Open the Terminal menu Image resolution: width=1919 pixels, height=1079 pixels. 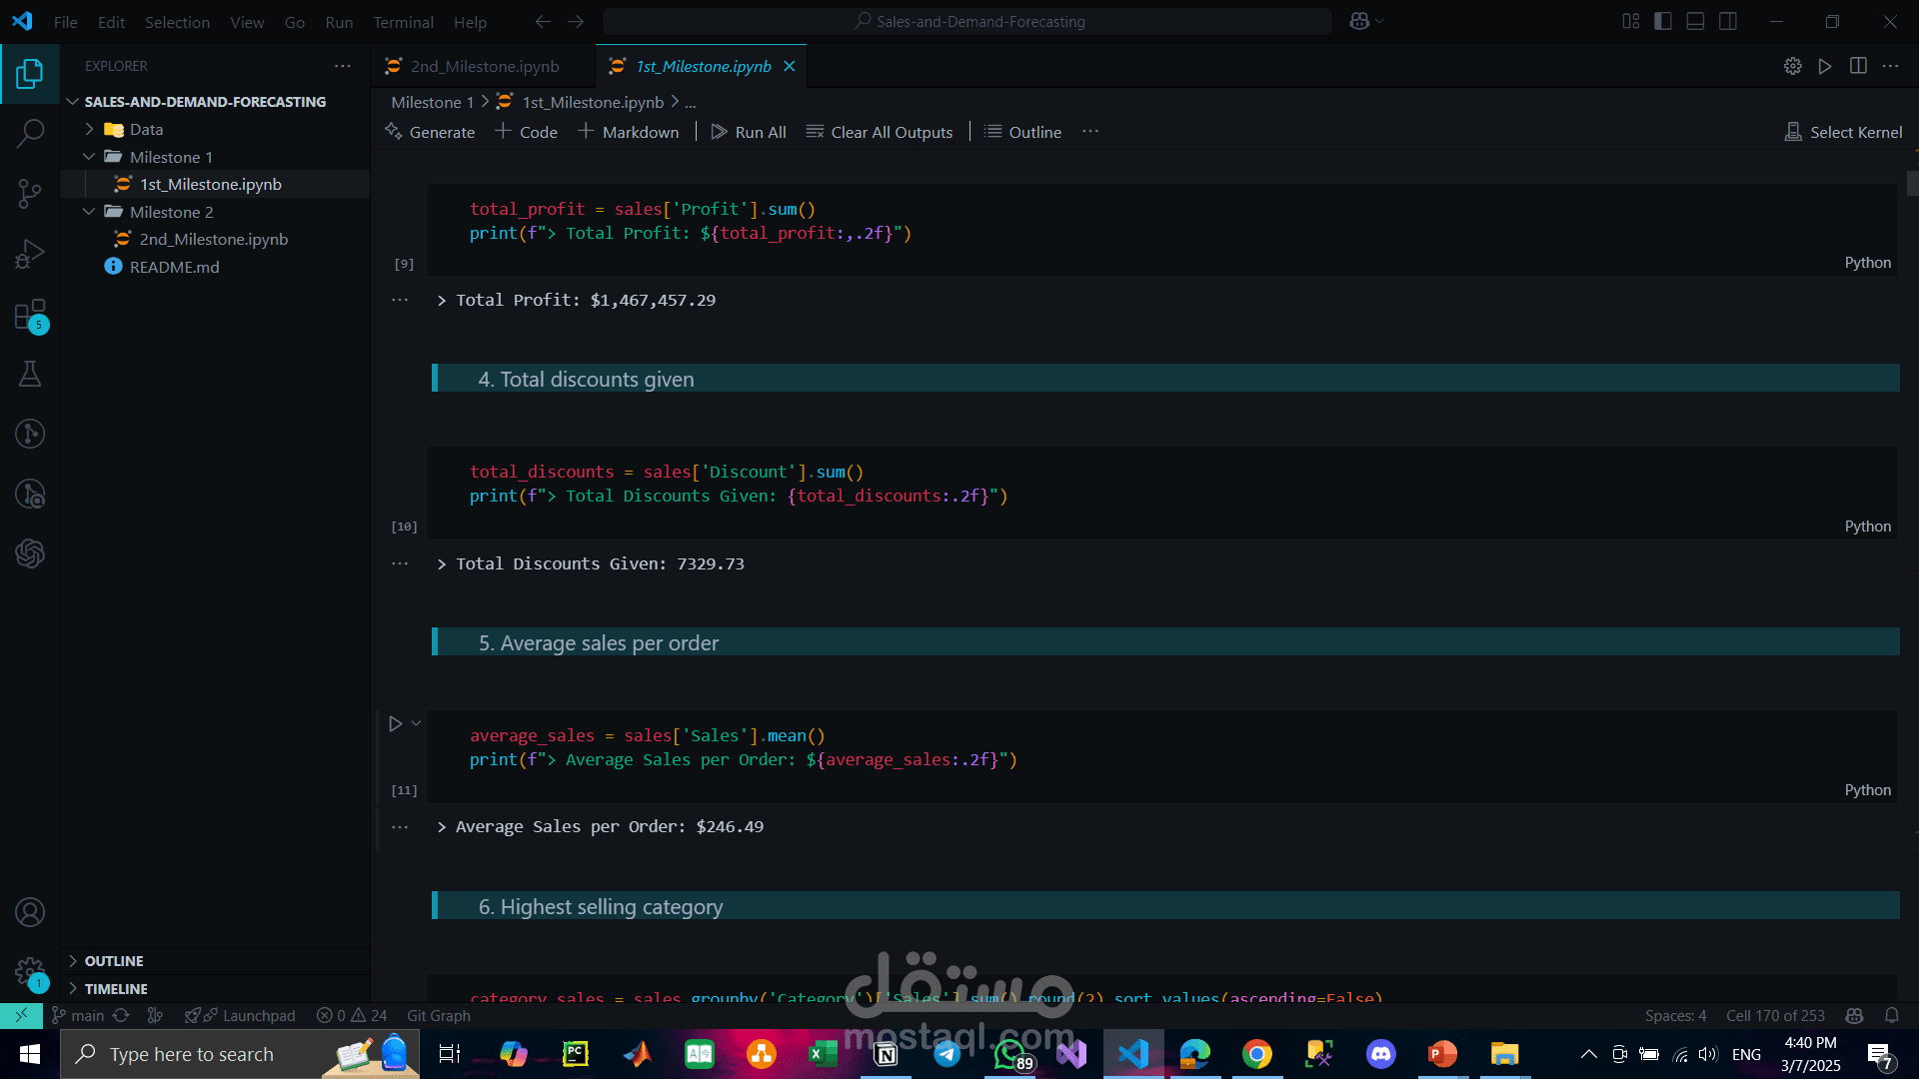[x=403, y=22]
